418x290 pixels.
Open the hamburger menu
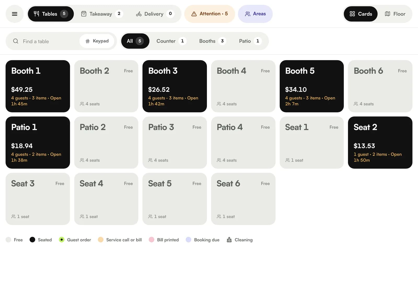(15, 14)
